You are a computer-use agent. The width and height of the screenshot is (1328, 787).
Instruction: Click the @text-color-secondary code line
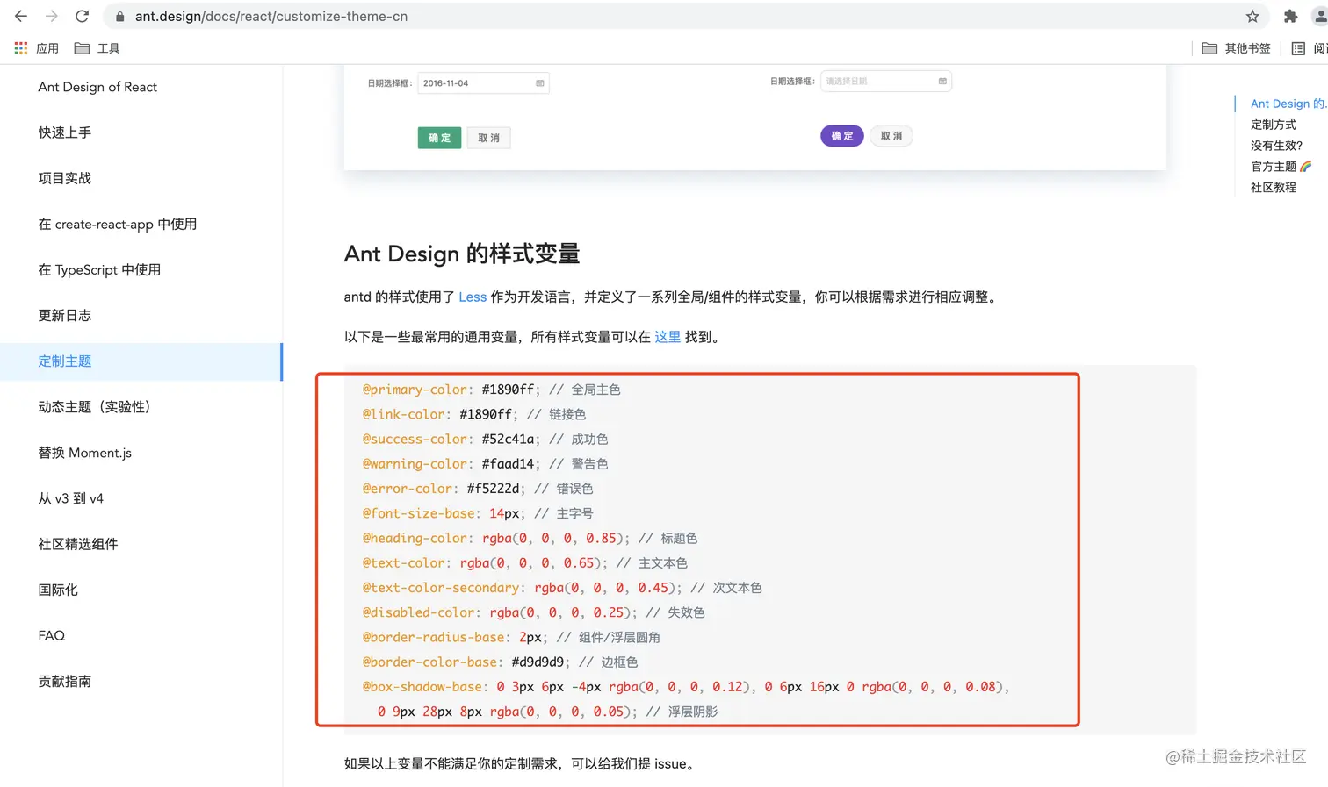[562, 588]
